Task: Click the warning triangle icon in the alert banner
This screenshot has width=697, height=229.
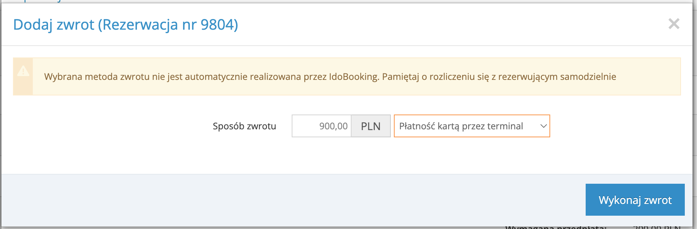Action: [24, 71]
